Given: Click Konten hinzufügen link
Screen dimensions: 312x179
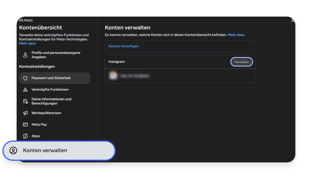Looking at the screenshot, I should (x=124, y=46).
